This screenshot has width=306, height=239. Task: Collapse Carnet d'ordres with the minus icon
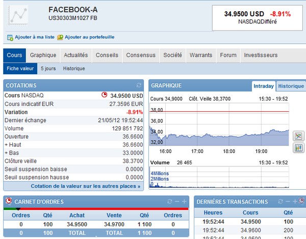[177, 201]
